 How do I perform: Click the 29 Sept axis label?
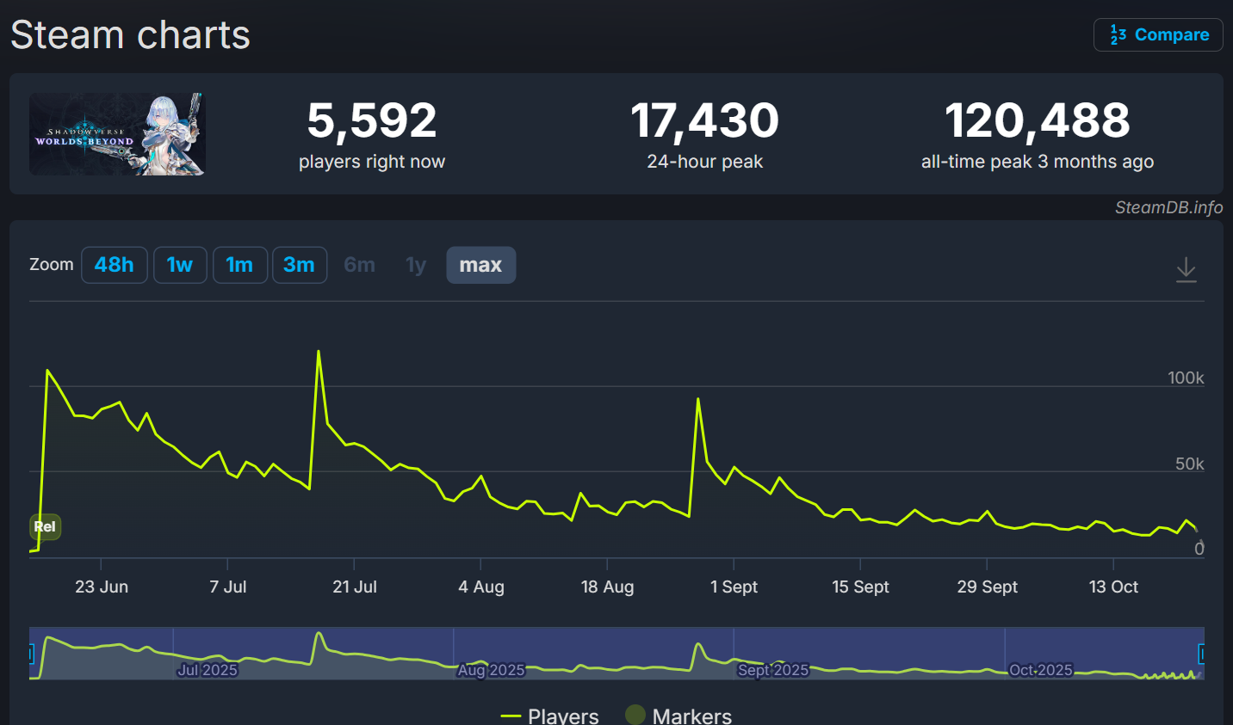(987, 587)
